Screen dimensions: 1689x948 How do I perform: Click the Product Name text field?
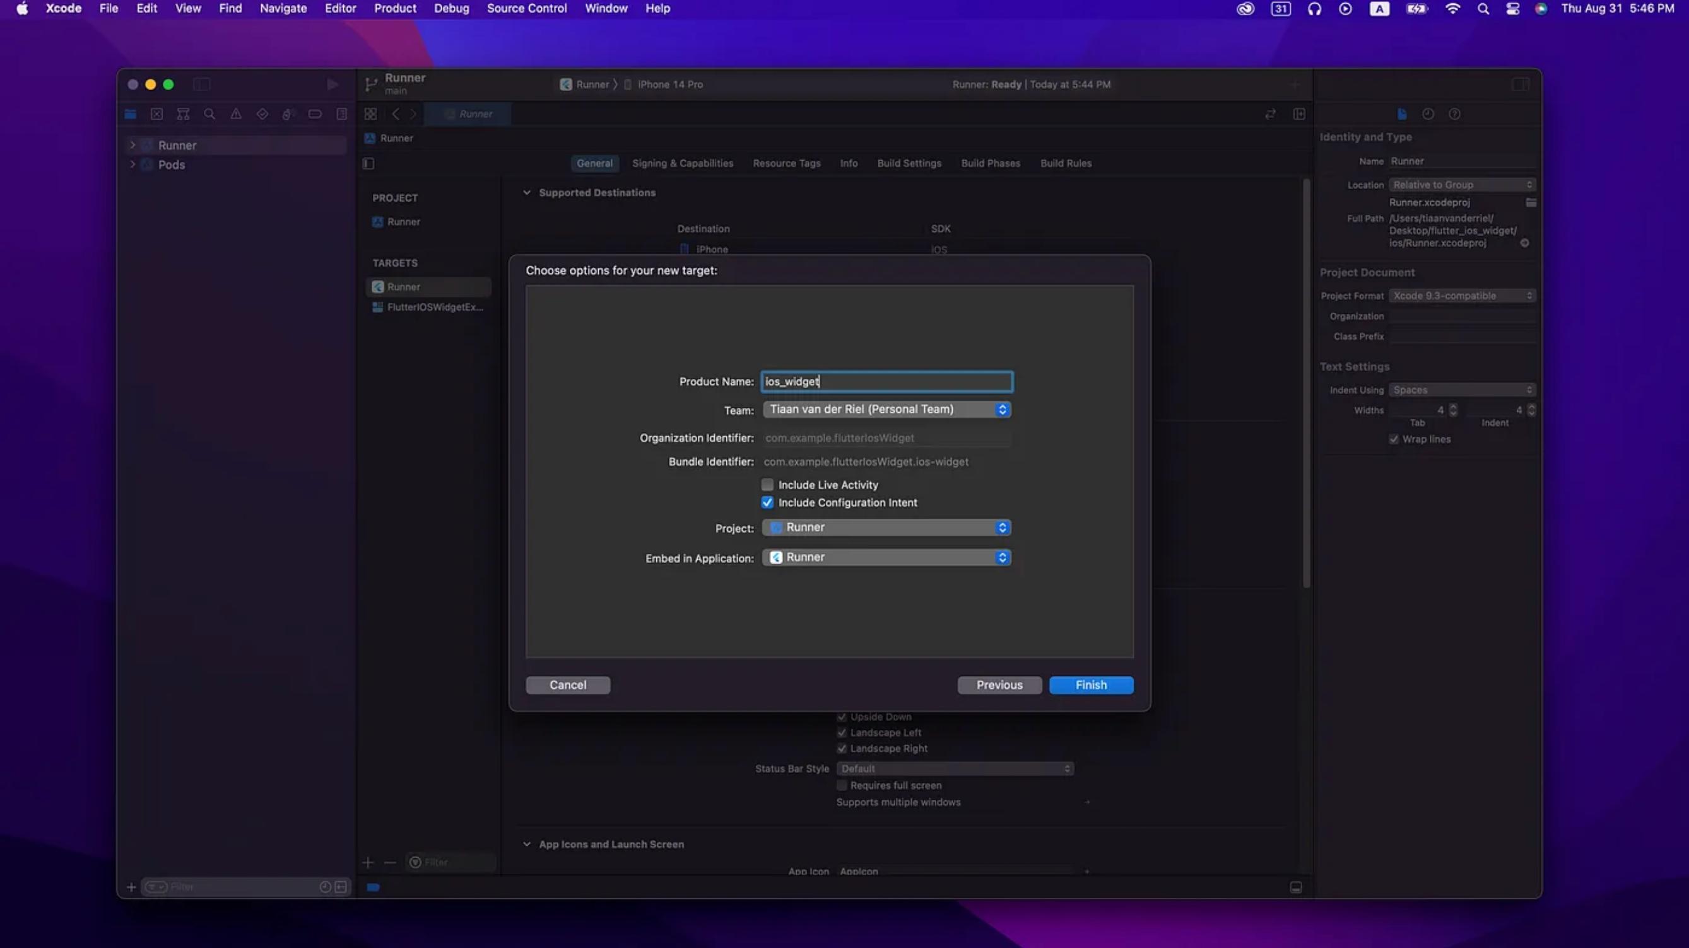coord(886,381)
